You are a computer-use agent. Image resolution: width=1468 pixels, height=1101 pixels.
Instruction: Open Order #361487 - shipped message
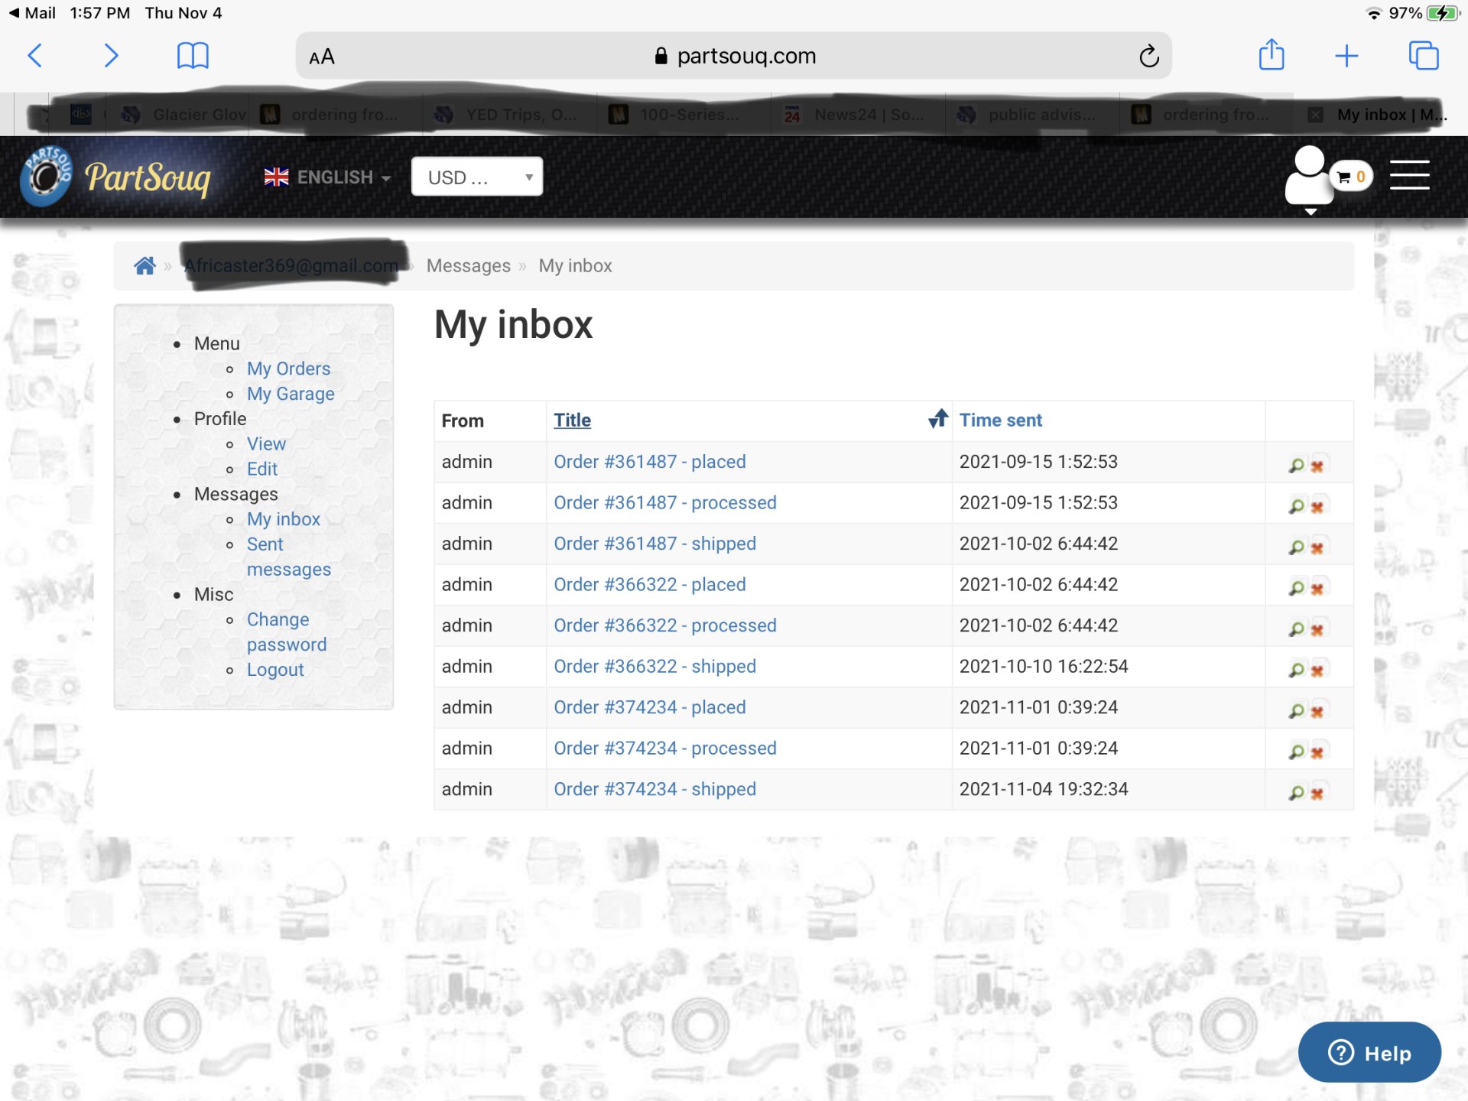pos(654,544)
